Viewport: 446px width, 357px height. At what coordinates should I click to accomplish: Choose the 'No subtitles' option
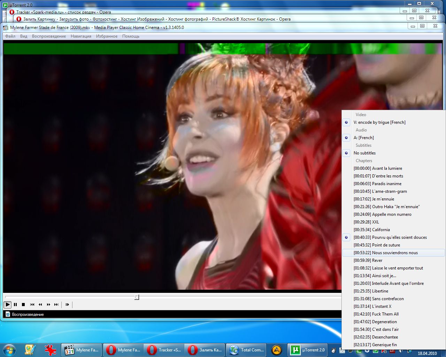pos(394,153)
